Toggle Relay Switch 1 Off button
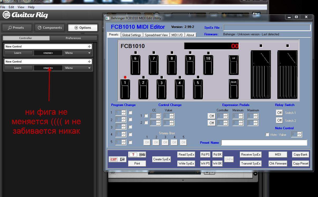The image size is (318, 197). point(279,113)
